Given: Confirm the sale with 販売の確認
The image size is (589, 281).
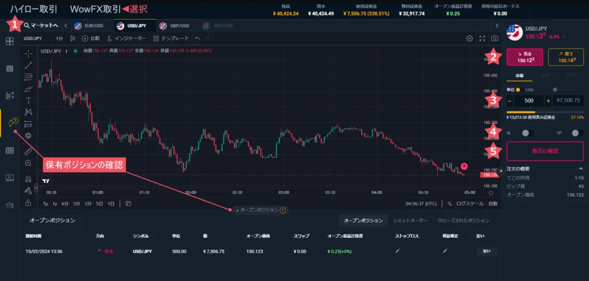Looking at the screenshot, I should click(545, 151).
